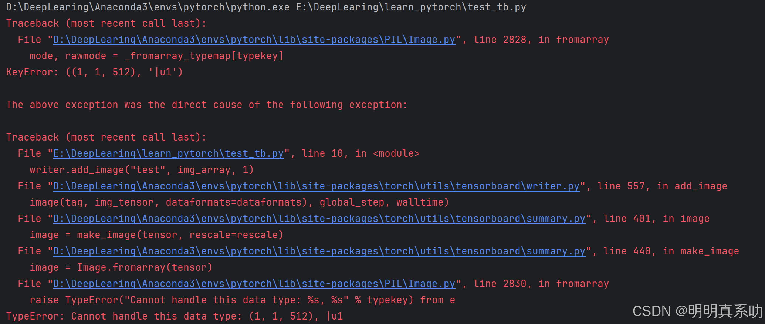Open the E:\DeepLearing\learn_pytorch\test_tb.py traceback link
The height and width of the screenshot is (324, 765).
(169, 153)
